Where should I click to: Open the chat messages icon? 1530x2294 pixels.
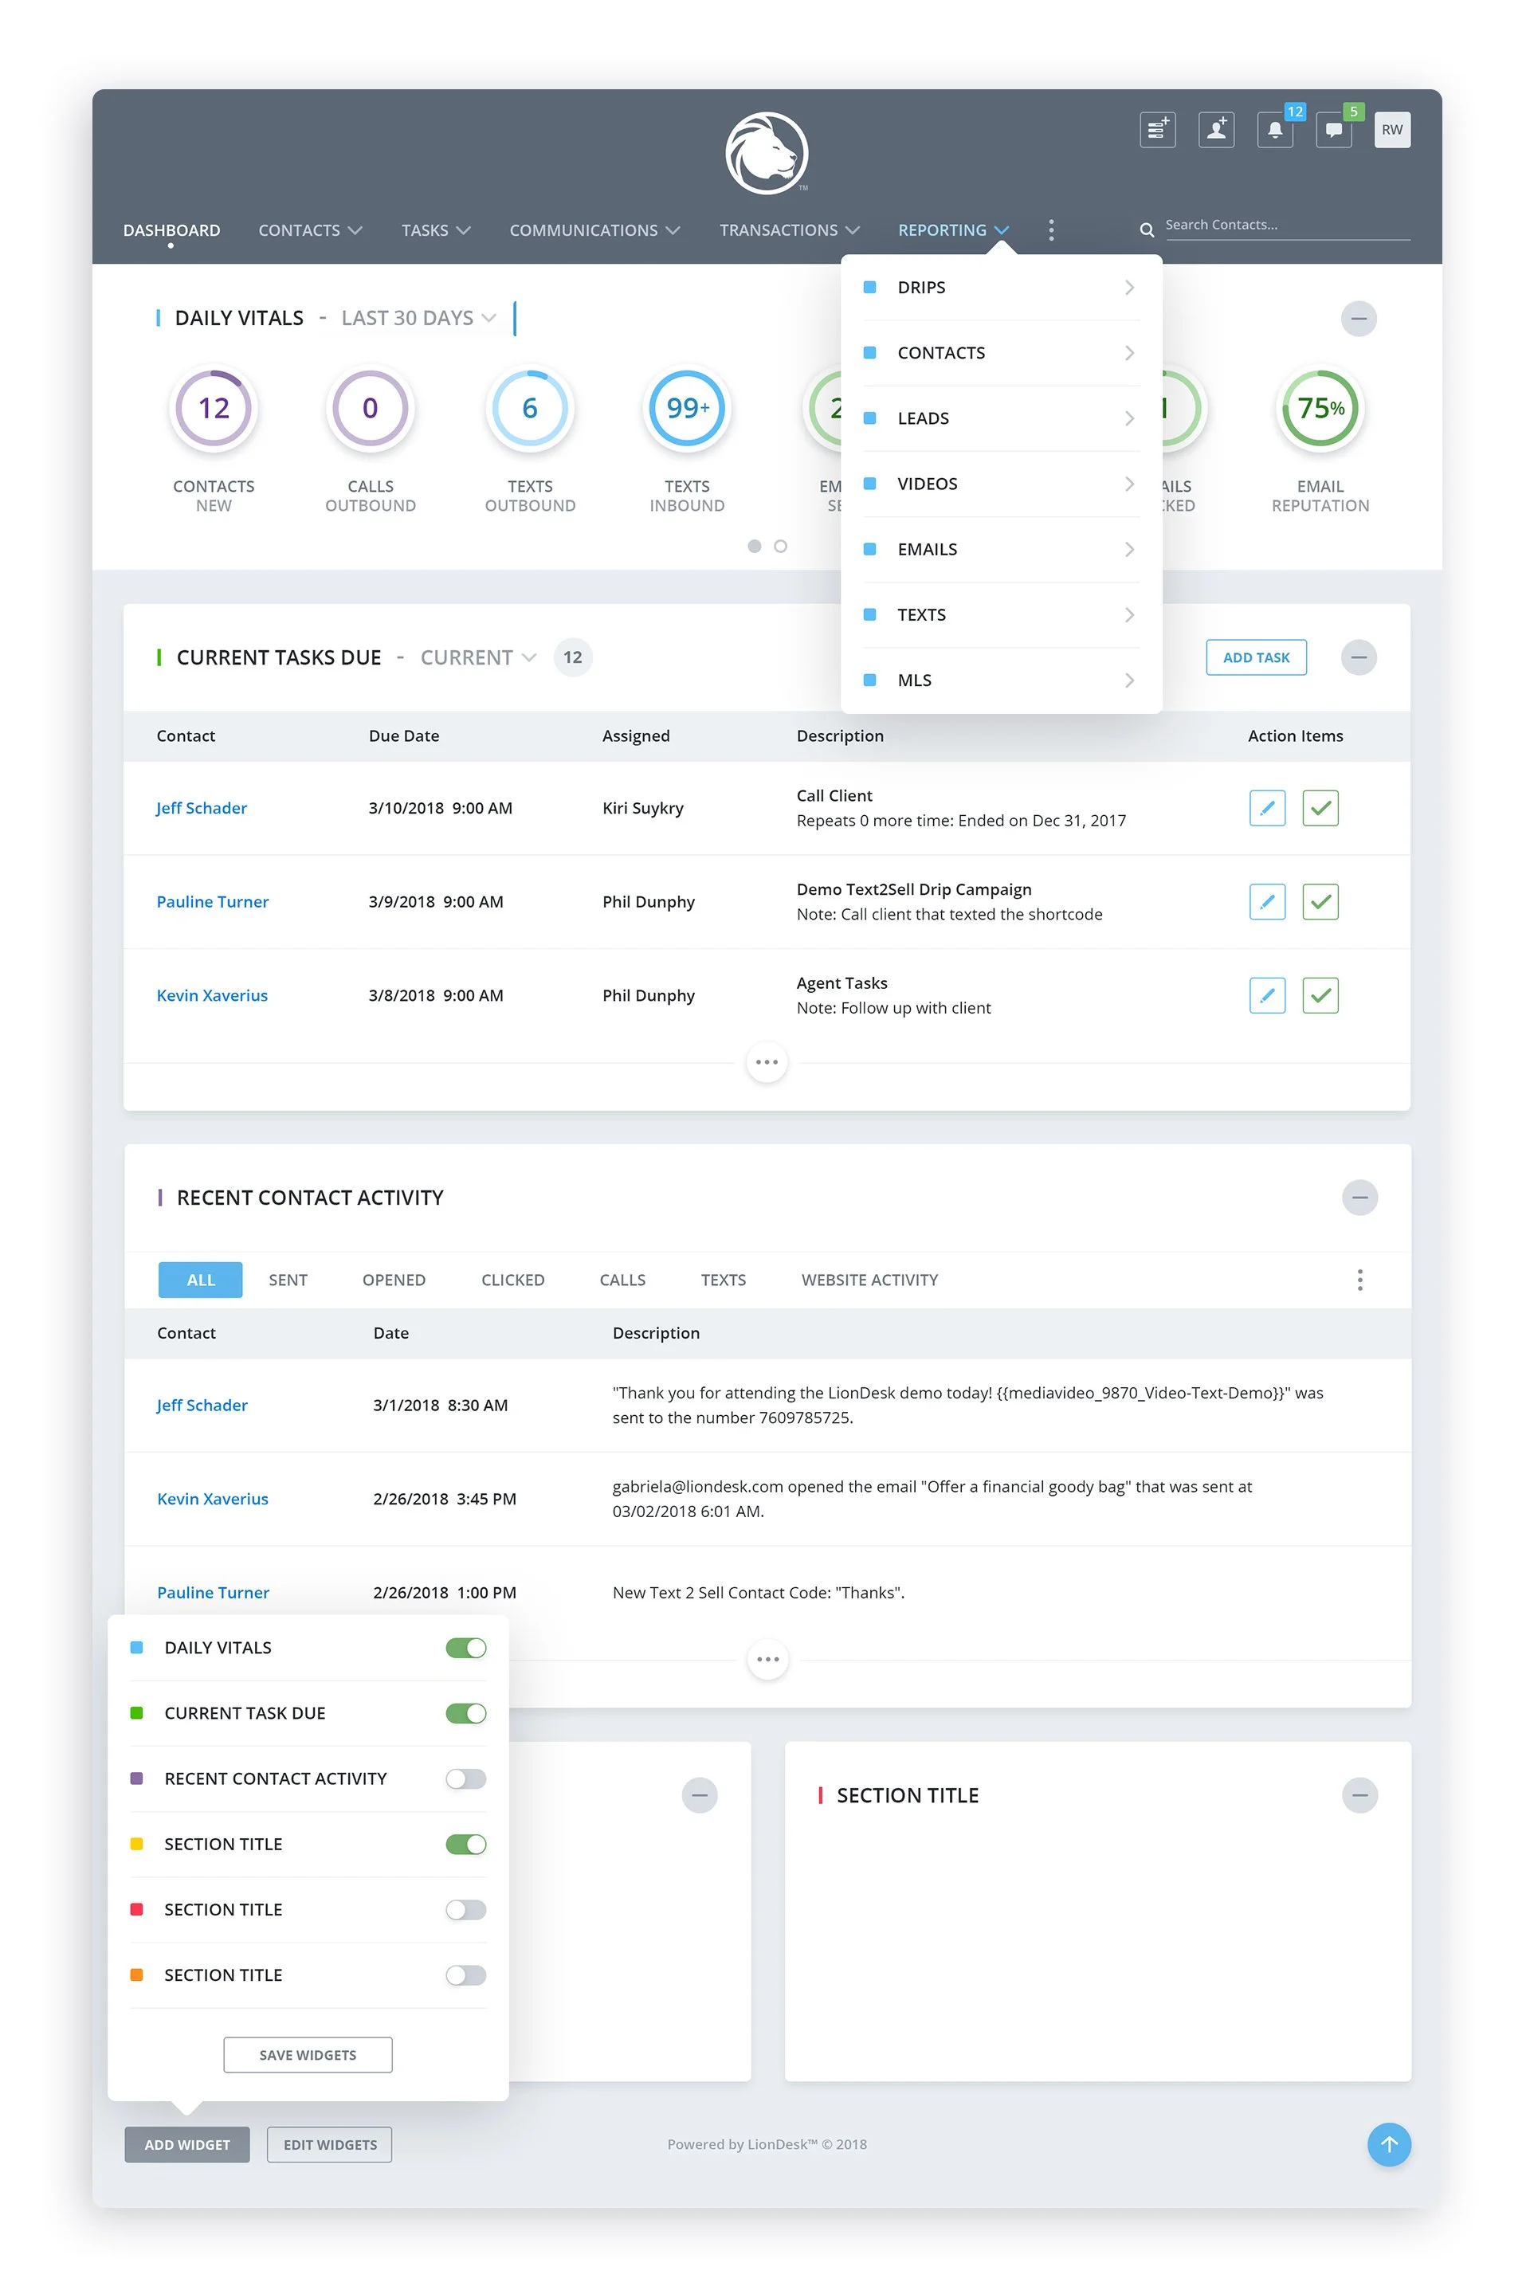click(x=1333, y=130)
